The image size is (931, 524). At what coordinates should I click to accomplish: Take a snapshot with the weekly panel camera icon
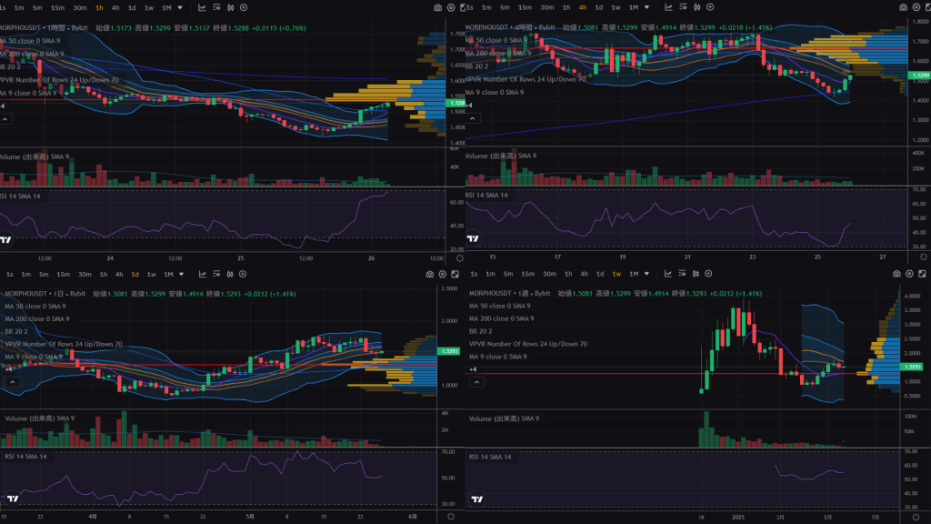(896, 273)
